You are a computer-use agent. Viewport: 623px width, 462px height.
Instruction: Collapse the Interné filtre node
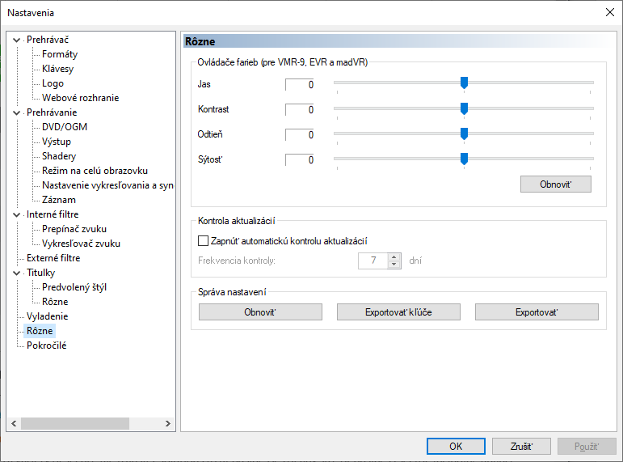coord(16,214)
